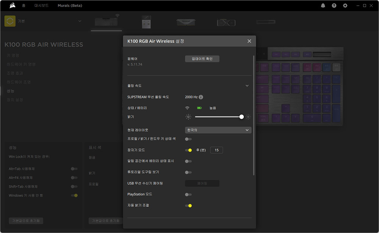Expand the 기본 profile dropdown arrow
This screenshot has width=379, height=233.
pyautogui.click(x=80, y=21)
